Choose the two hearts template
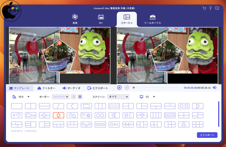 click(17, 115)
